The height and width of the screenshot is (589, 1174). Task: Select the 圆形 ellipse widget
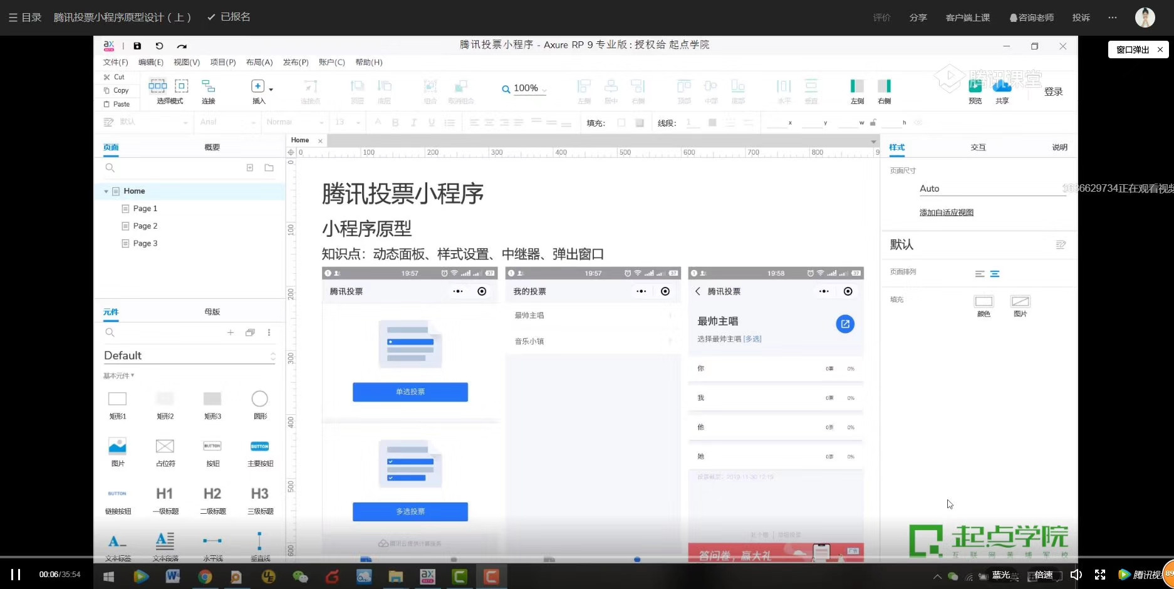[x=260, y=405]
